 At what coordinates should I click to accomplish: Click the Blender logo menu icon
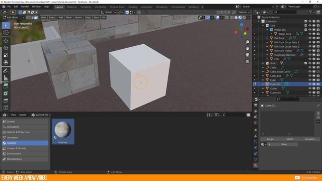click(x=4, y=7)
